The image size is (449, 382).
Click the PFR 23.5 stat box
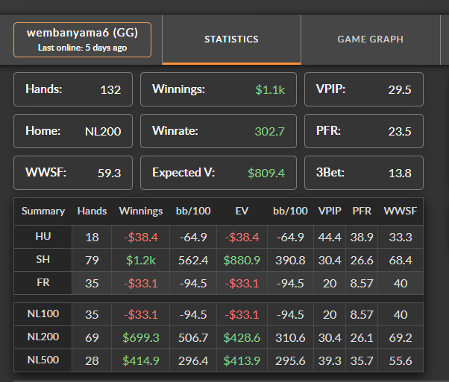pyautogui.click(x=364, y=131)
